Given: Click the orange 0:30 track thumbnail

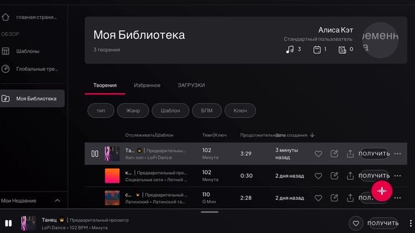Looking at the screenshot, I should (112, 175).
